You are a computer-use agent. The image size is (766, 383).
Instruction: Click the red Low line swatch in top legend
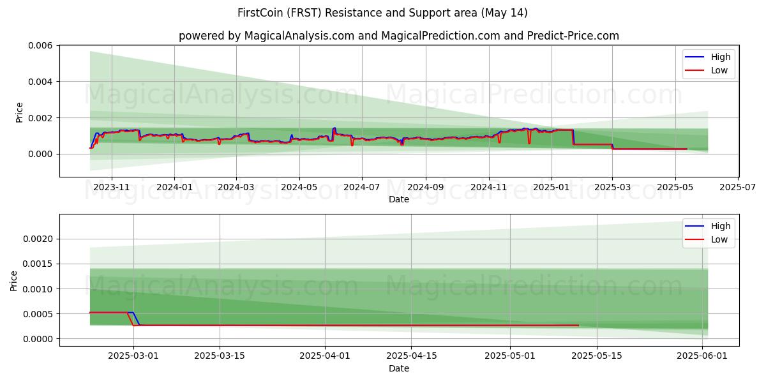point(696,71)
